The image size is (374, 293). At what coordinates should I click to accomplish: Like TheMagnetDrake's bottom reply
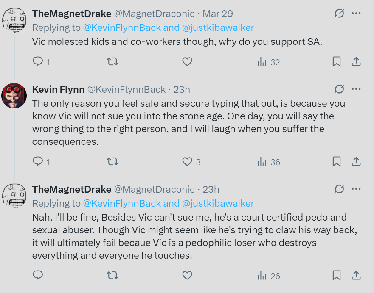click(187, 276)
